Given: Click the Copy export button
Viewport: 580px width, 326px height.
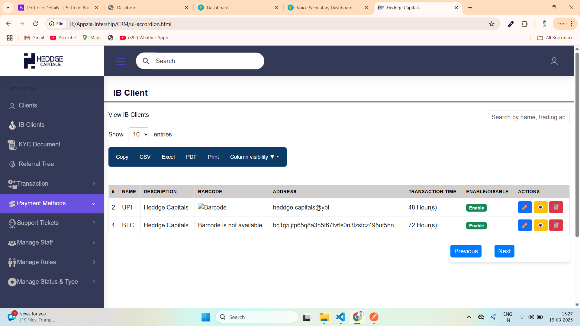Looking at the screenshot, I should (x=122, y=157).
